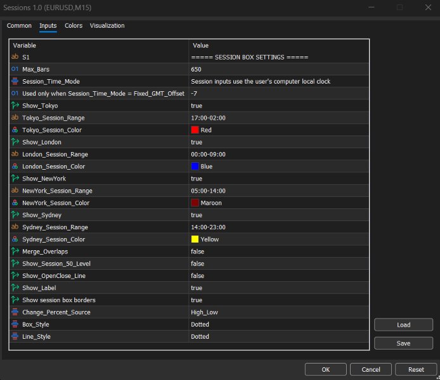Image resolution: width=440 pixels, height=380 pixels.
Task: Close the Sessions 1.0 dialog window
Action: coord(428,8)
